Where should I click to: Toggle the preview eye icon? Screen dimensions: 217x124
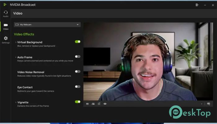pos(105,104)
